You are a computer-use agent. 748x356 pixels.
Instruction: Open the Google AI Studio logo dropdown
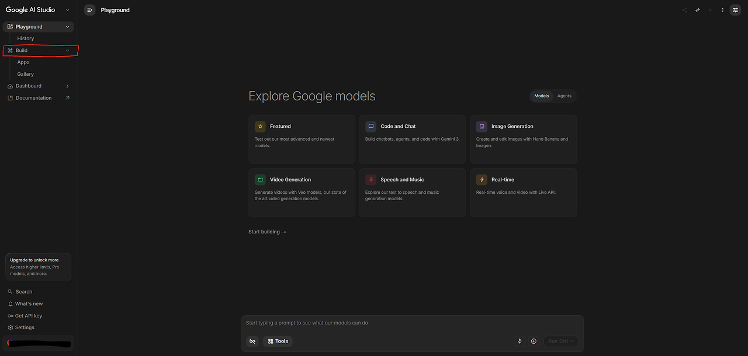pyautogui.click(x=67, y=10)
